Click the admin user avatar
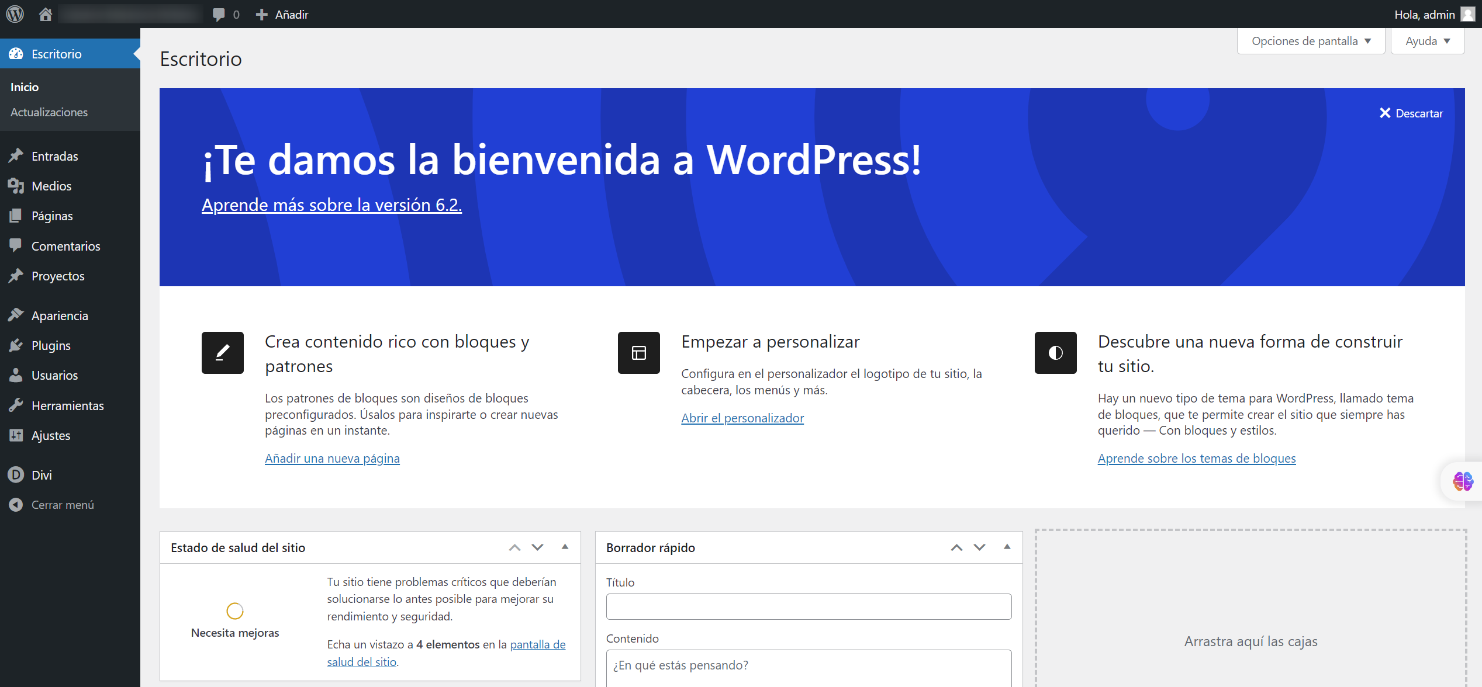Viewport: 1482px width, 687px height. [1468, 14]
